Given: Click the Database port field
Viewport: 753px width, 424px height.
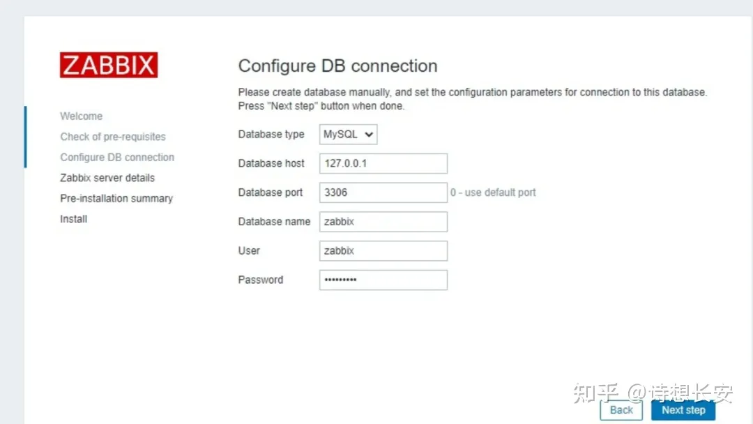Looking at the screenshot, I should point(383,192).
